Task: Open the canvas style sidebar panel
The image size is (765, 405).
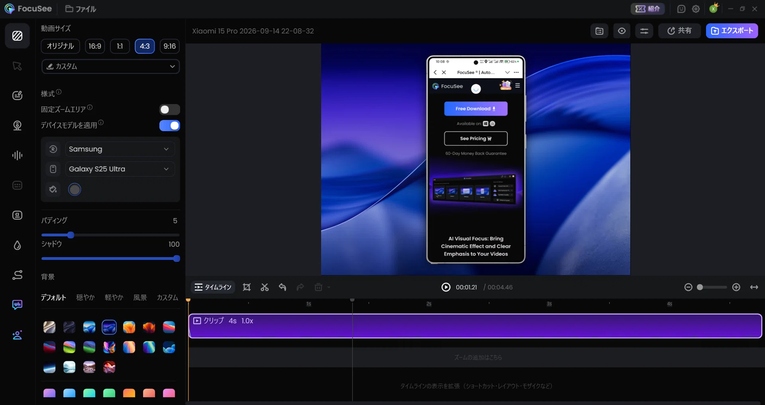Action: click(17, 36)
